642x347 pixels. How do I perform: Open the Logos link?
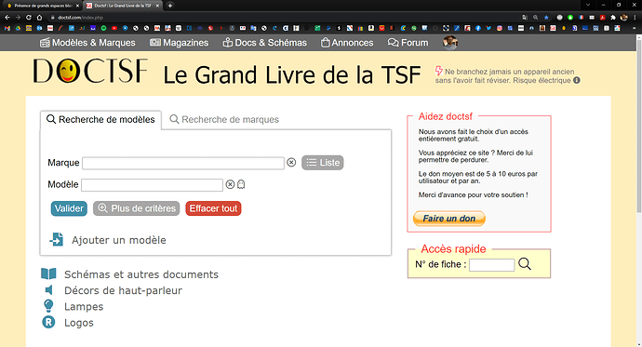[x=78, y=323]
